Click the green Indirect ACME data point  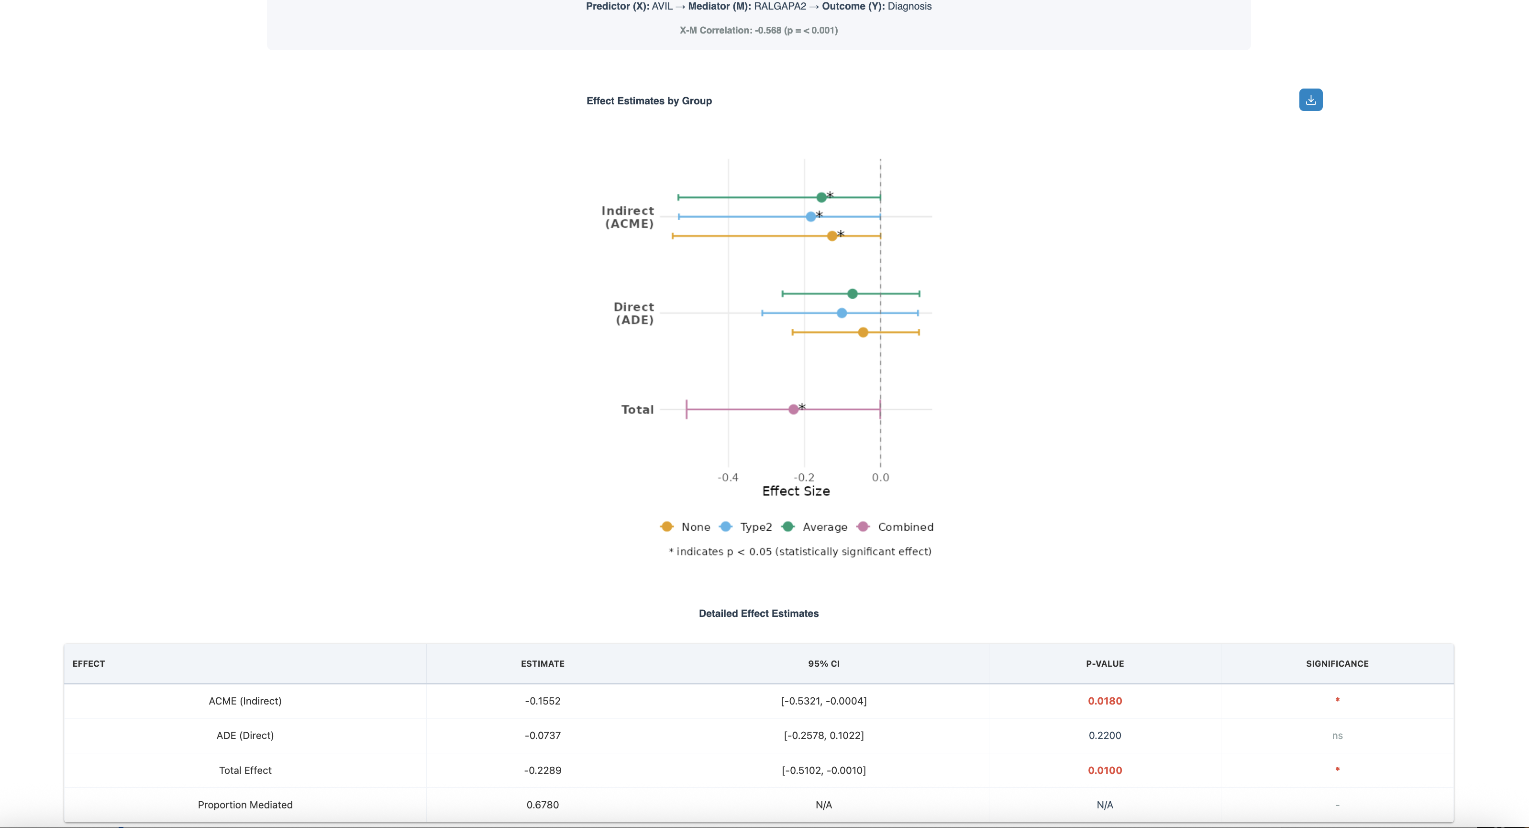point(821,197)
